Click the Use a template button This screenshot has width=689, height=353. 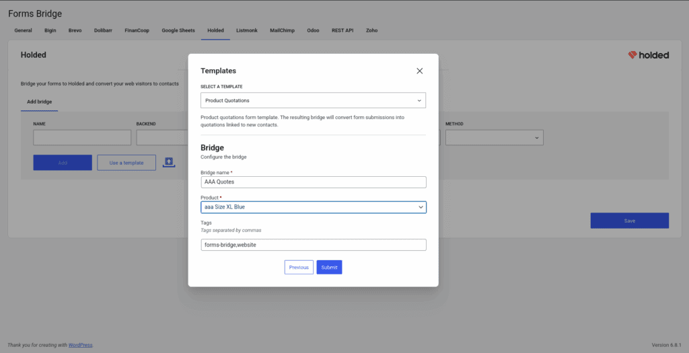pyautogui.click(x=126, y=163)
